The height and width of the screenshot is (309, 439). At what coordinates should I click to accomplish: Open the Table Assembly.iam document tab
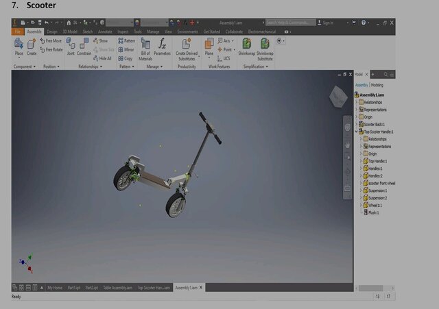[117, 288]
